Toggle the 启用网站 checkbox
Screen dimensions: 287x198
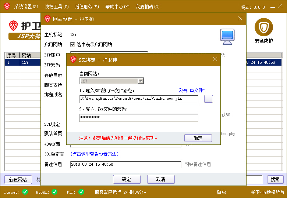tap(72, 44)
